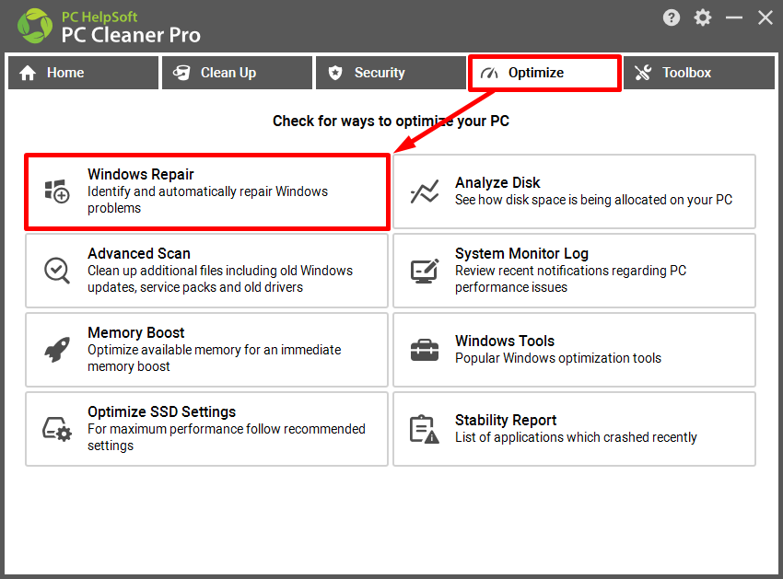Click the Optimize tab speedometer icon

tap(489, 74)
